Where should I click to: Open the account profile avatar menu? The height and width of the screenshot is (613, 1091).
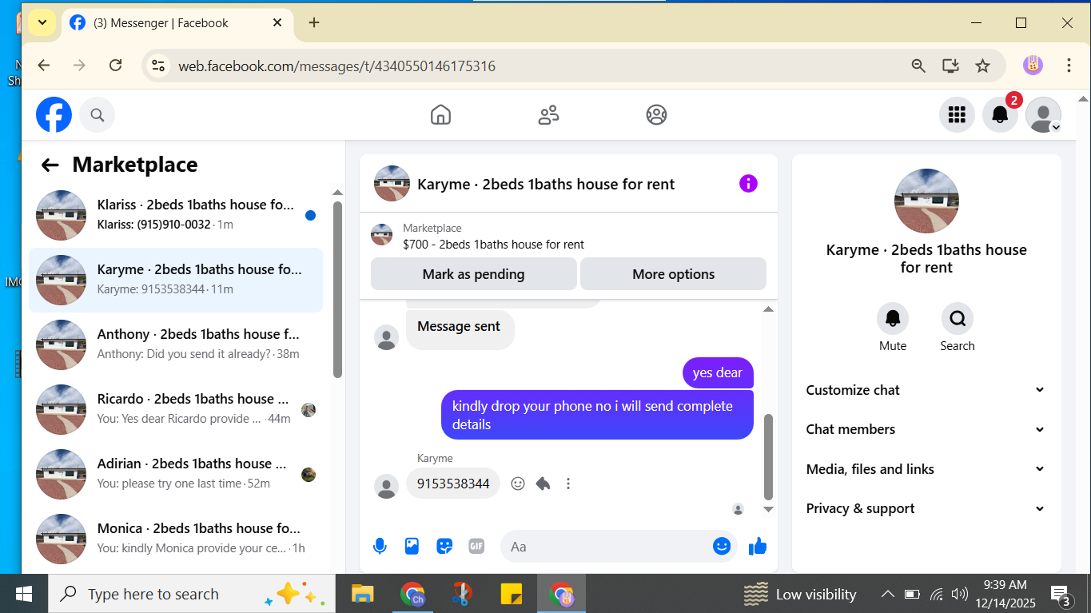point(1043,115)
